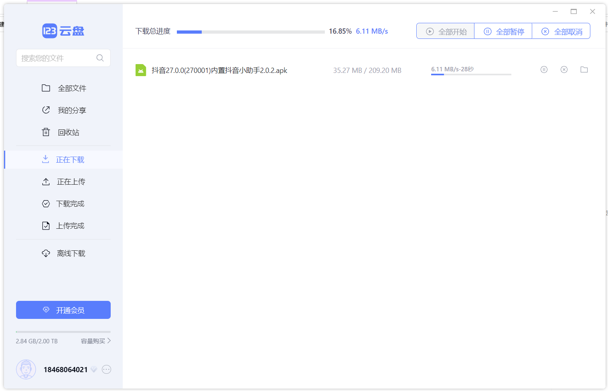Click the user avatar image

[26, 369]
